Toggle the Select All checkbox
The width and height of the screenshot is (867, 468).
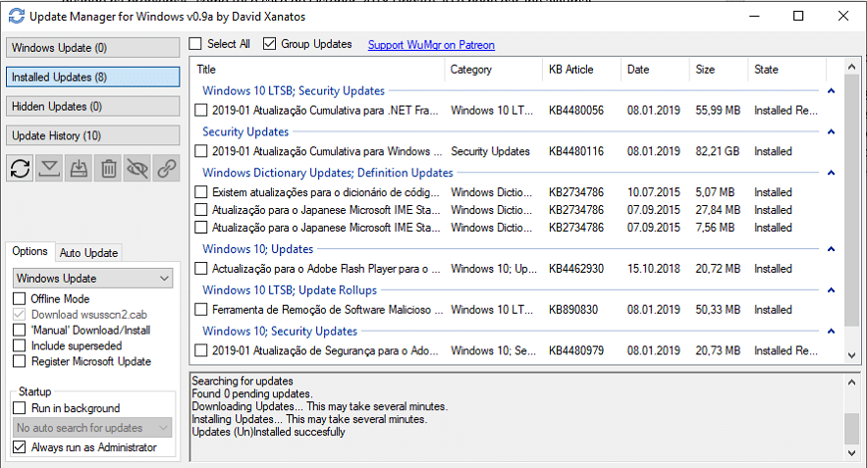pyautogui.click(x=195, y=43)
